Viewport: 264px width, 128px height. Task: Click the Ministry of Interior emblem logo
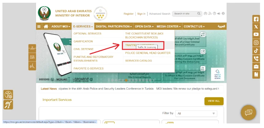(x=44, y=13)
